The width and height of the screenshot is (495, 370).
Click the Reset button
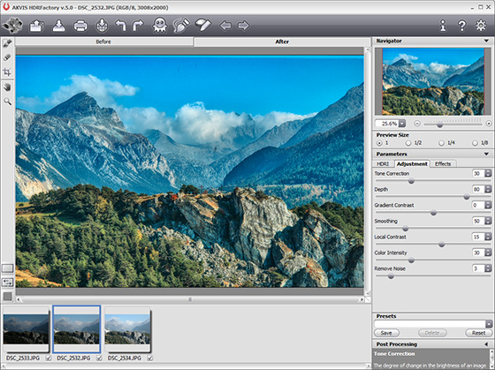478,333
